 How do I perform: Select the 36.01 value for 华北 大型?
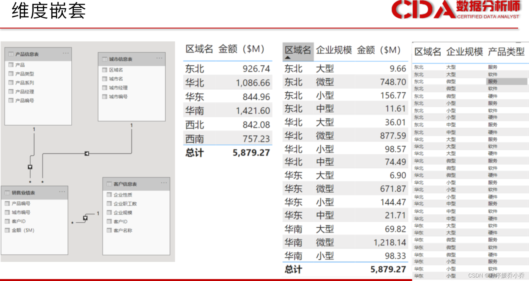(x=395, y=122)
